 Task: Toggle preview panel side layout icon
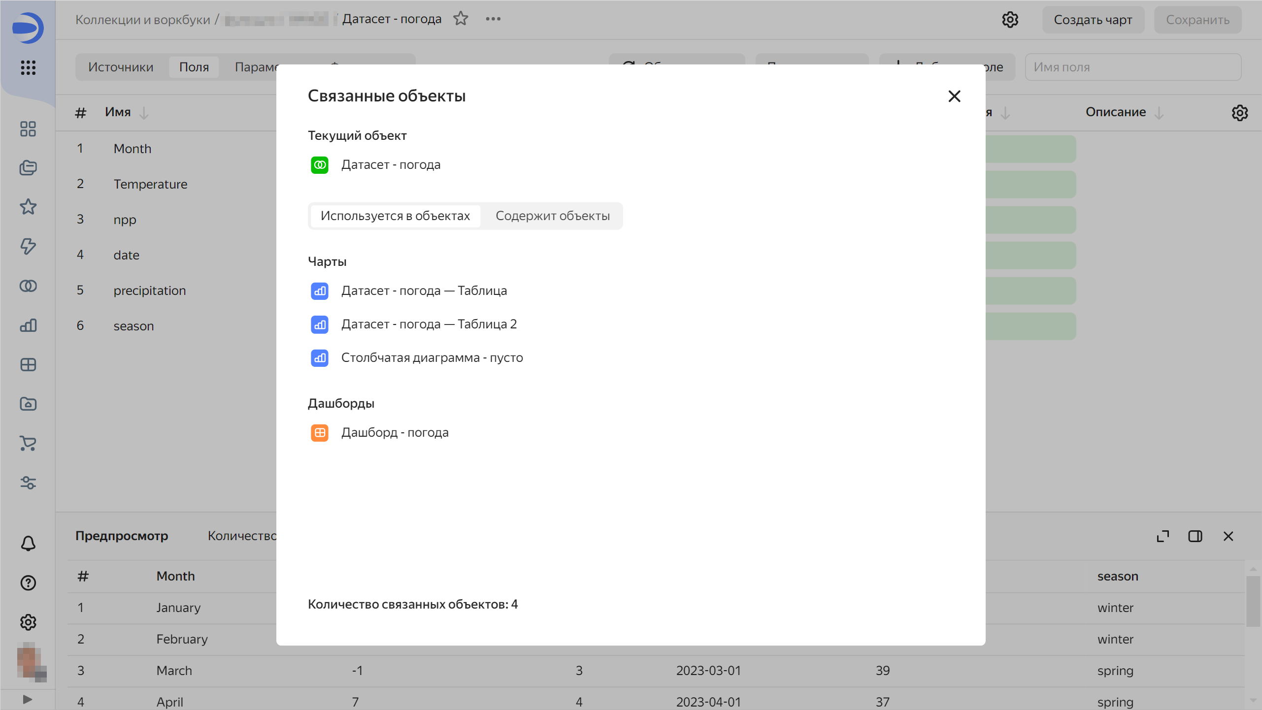[1195, 536]
